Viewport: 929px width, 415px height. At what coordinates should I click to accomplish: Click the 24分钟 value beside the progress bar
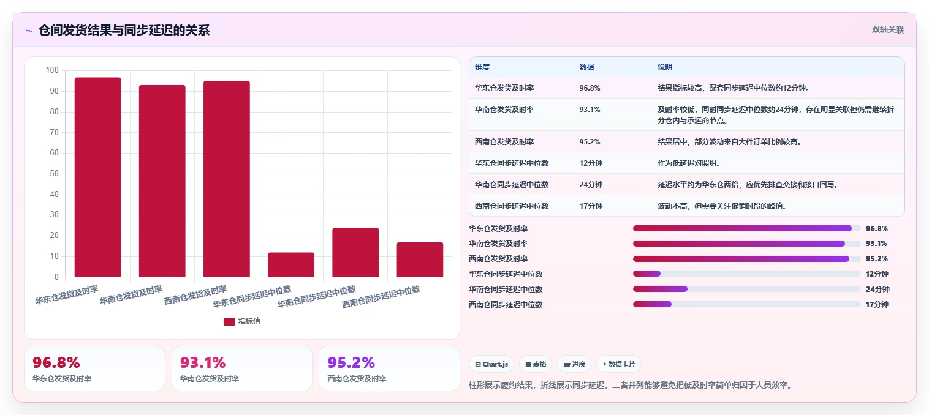[x=878, y=289]
